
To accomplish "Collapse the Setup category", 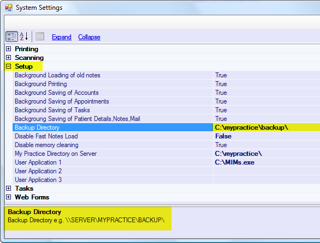I will (8, 66).
